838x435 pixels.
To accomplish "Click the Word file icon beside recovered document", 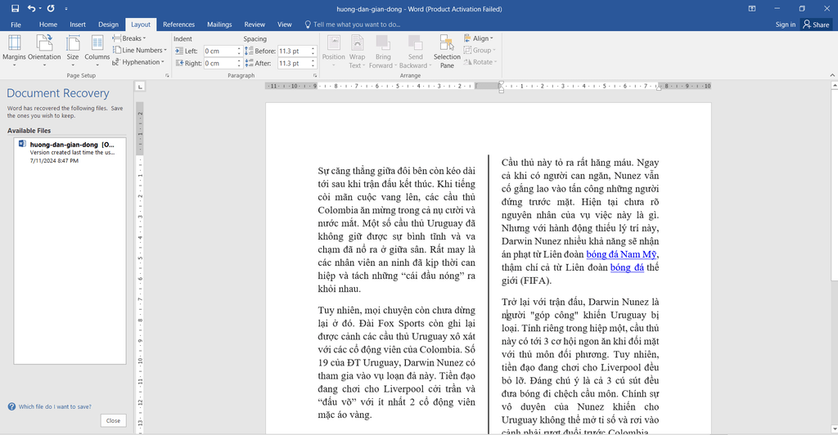I will tap(22, 144).
